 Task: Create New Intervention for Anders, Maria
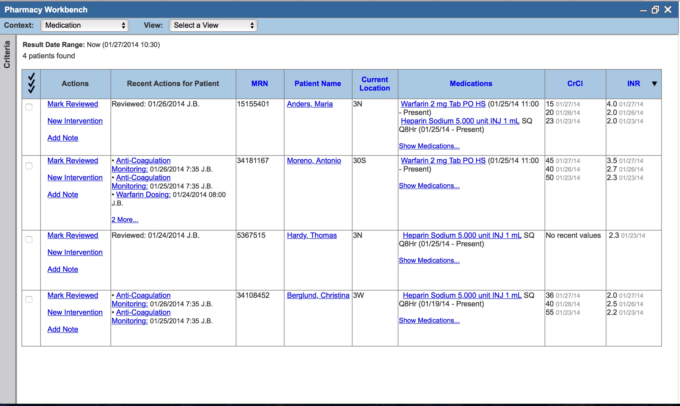[75, 121]
